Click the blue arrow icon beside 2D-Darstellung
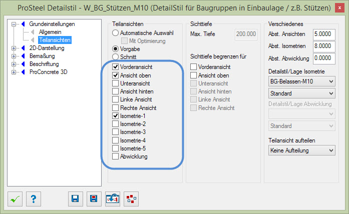The width and height of the screenshot is (349, 214). coord(23,48)
